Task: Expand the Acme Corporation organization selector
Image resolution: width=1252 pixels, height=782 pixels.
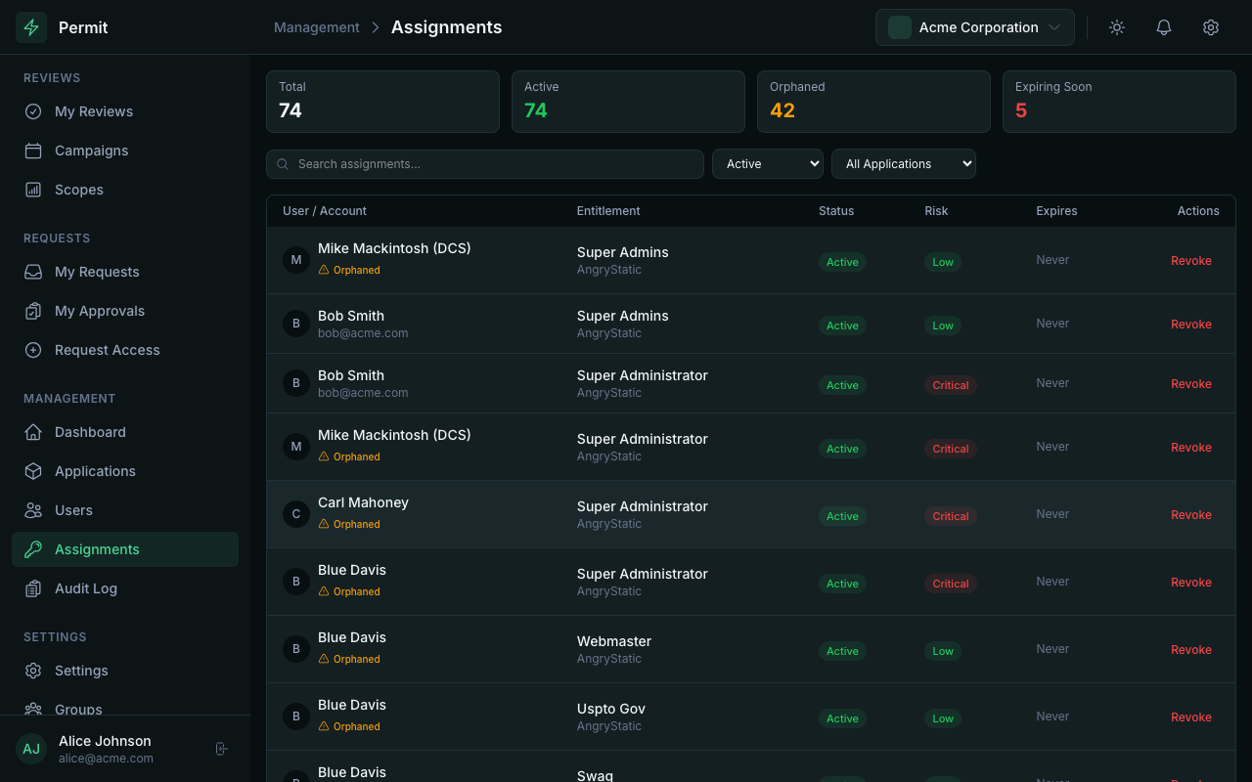Action: point(974,27)
